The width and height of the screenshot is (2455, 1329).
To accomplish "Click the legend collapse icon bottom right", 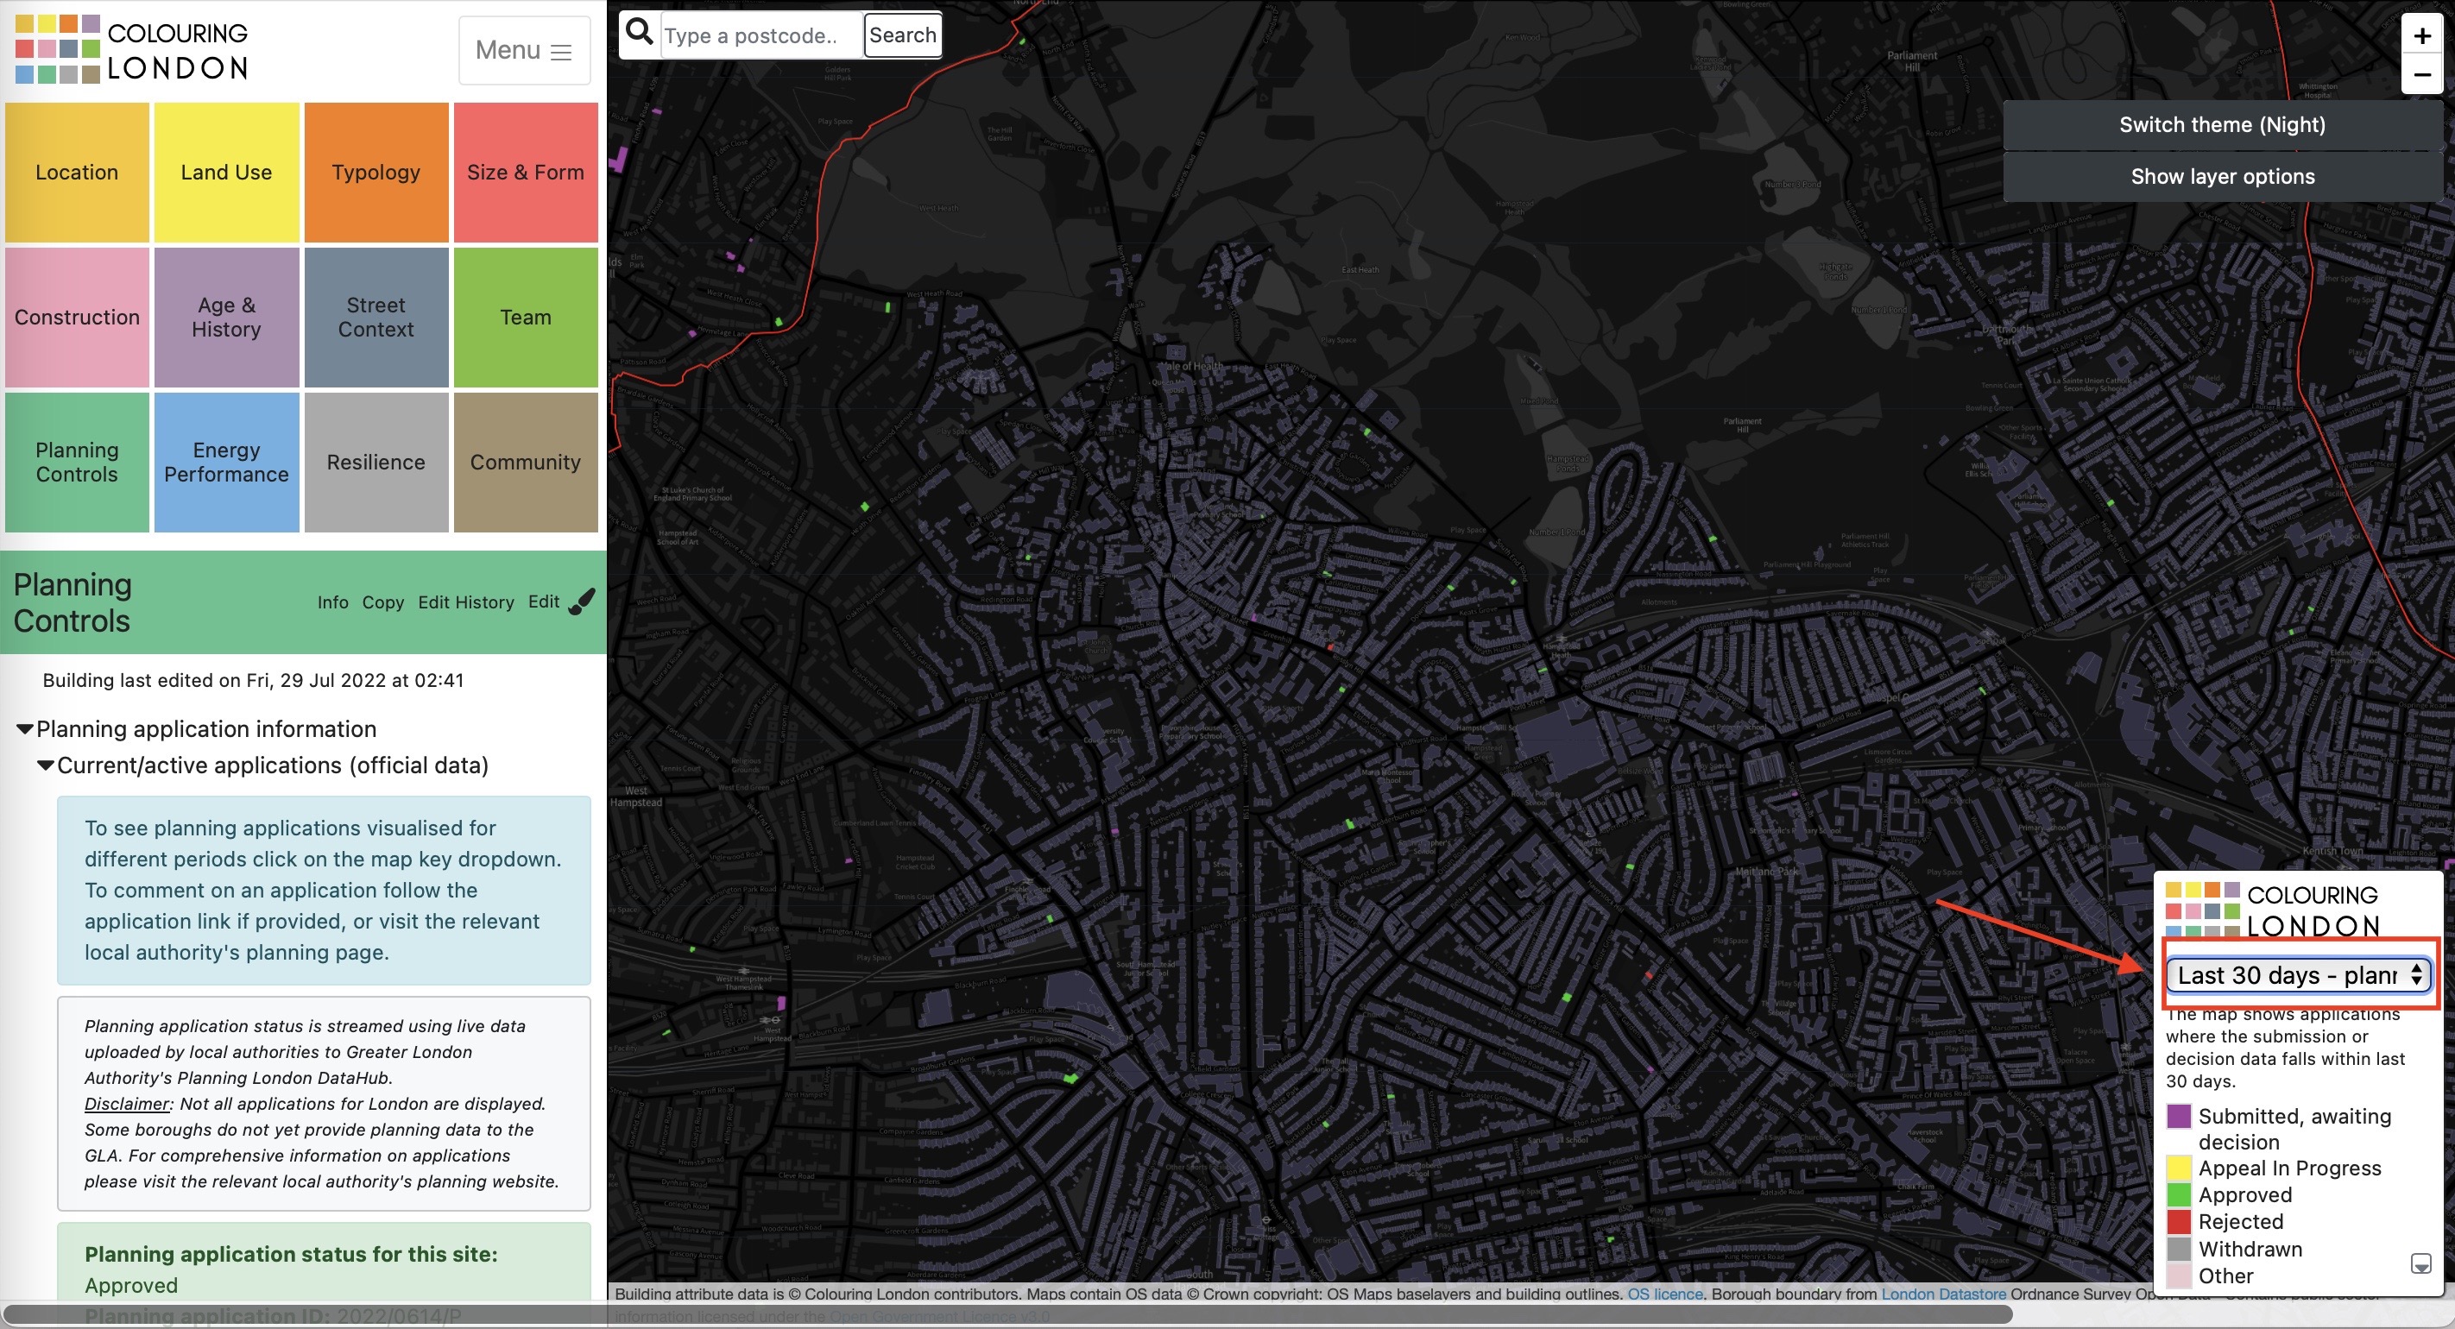I will tap(2420, 1264).
